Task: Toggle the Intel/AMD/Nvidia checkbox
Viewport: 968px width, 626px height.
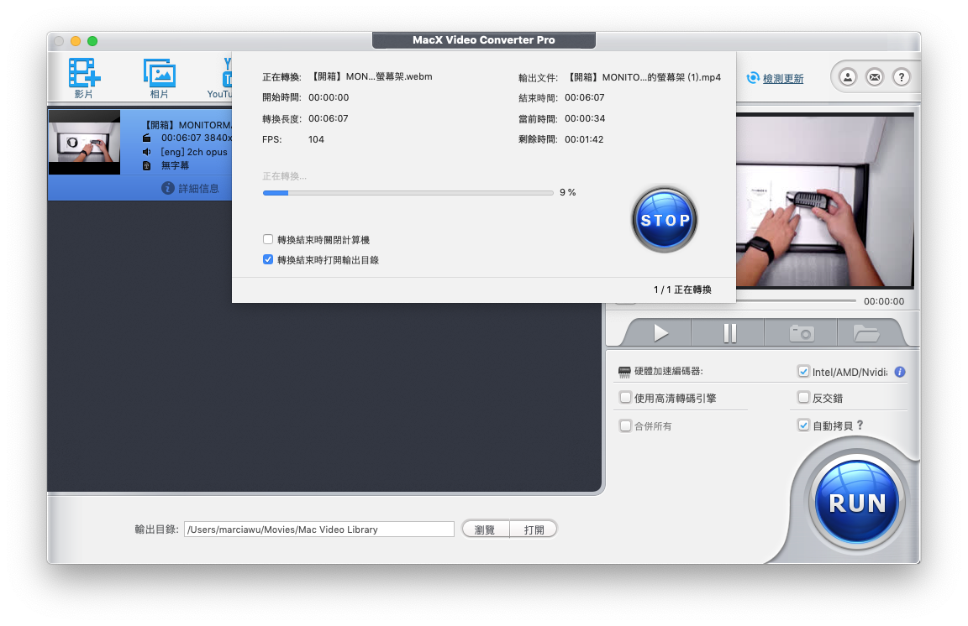Action: pos(803,371)
